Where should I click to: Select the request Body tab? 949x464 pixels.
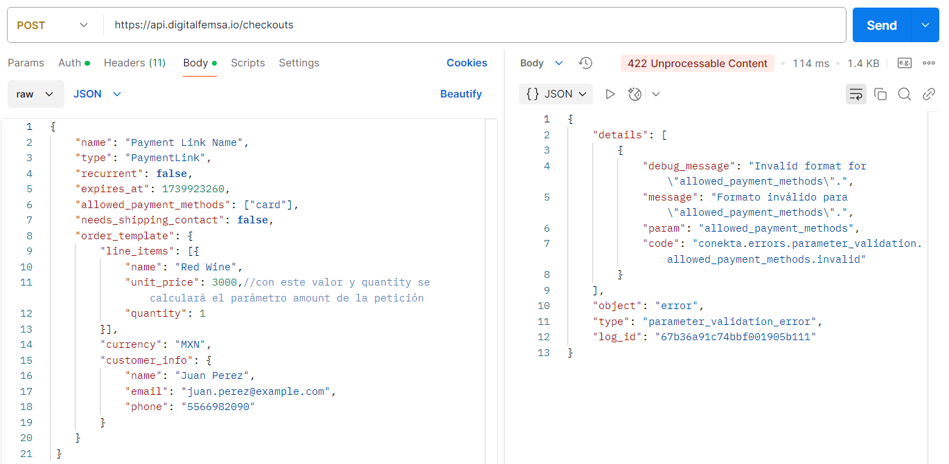(x=199, y=63)
